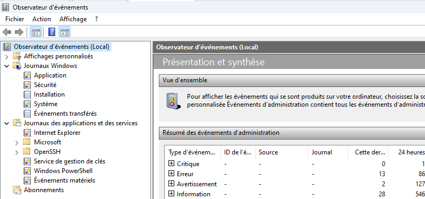The width and height of the screenshot is (425, 199).
Task: Click the Back arrow toolbar icon
Action: click(x=7, y=32)
